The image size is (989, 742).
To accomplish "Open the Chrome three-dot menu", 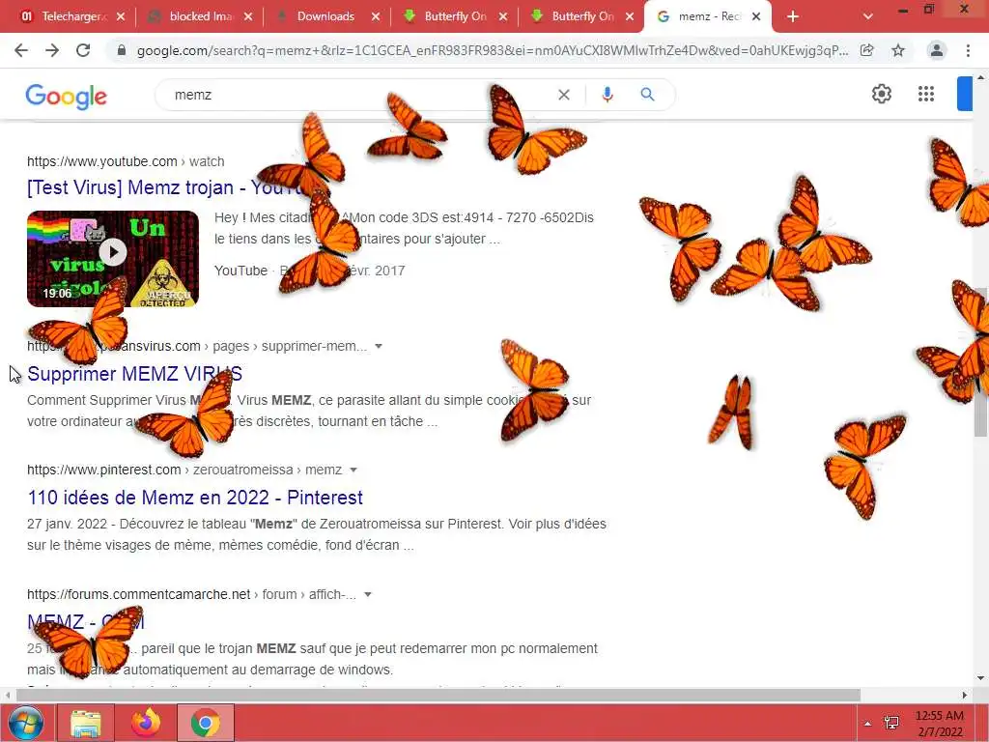I will [x=968, y=50].
